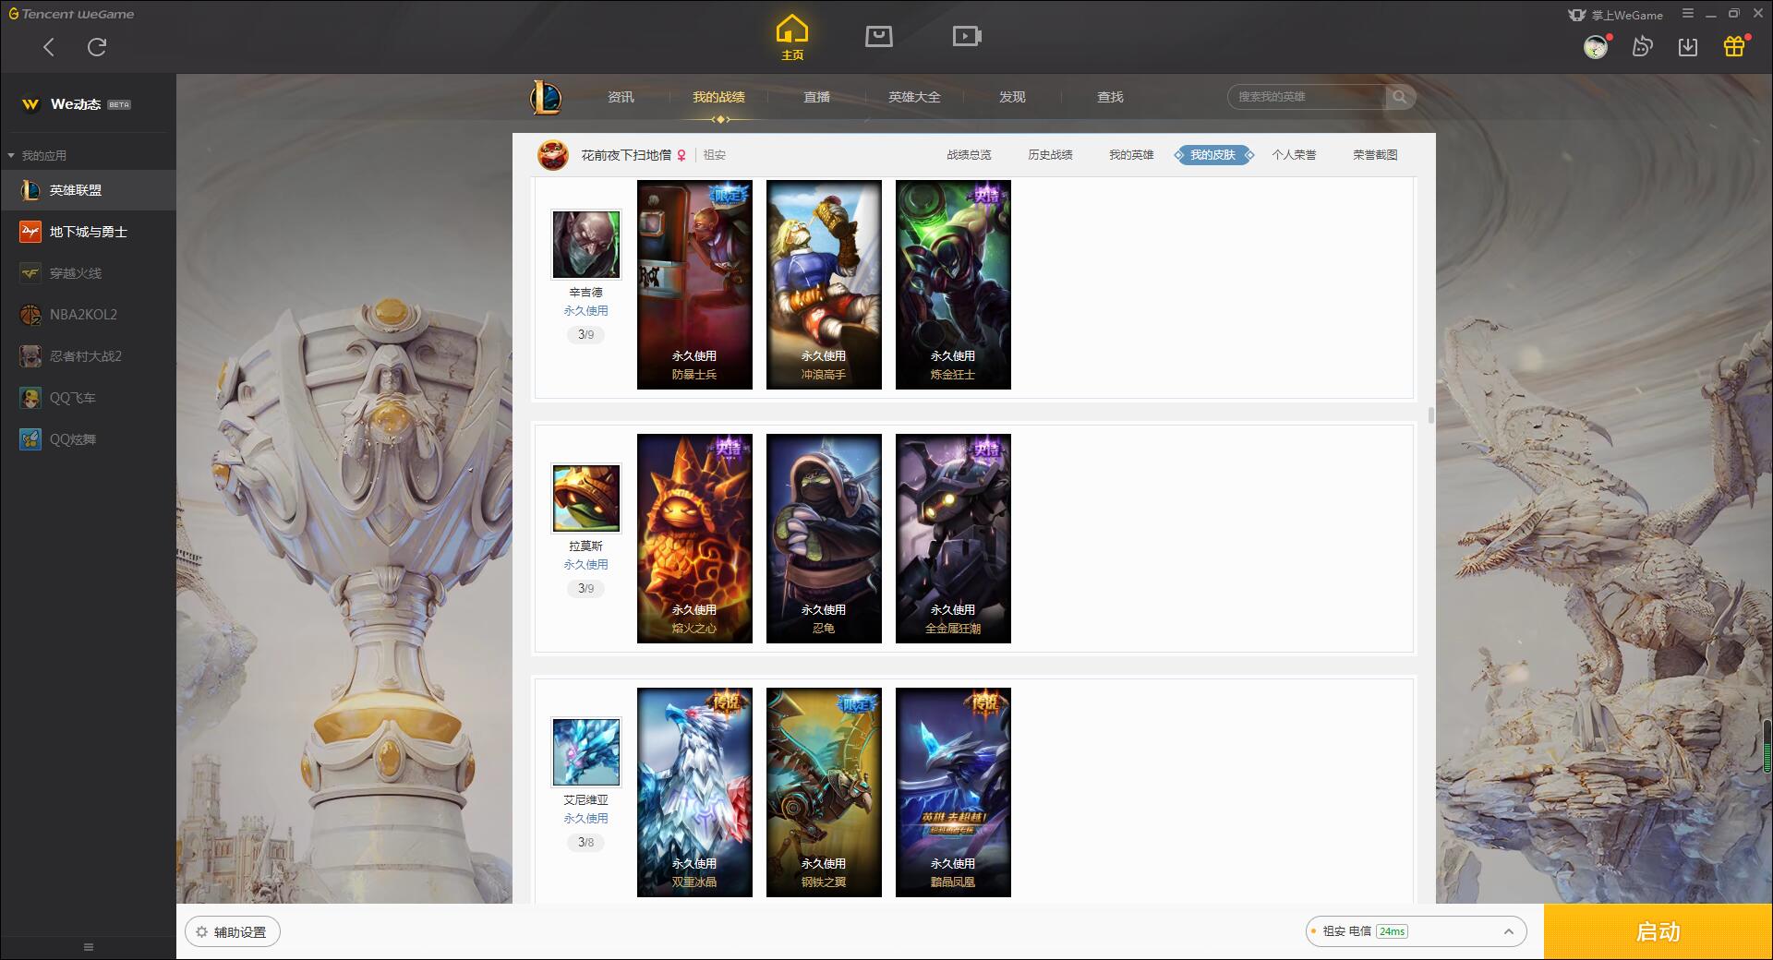Refresh the page with reload icon
This screenshot has width=1773, height=960.
pyautogui.click(x=97, y=47)
